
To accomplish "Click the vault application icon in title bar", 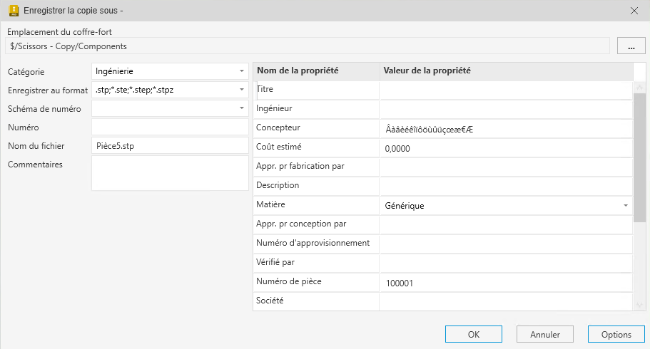I will 13,11.
